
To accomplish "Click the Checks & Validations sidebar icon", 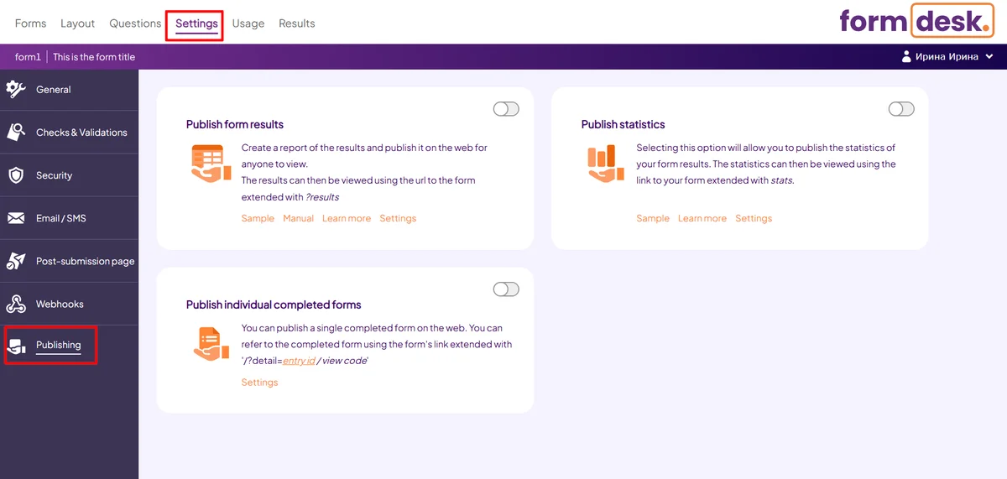I will pos(16,132).
